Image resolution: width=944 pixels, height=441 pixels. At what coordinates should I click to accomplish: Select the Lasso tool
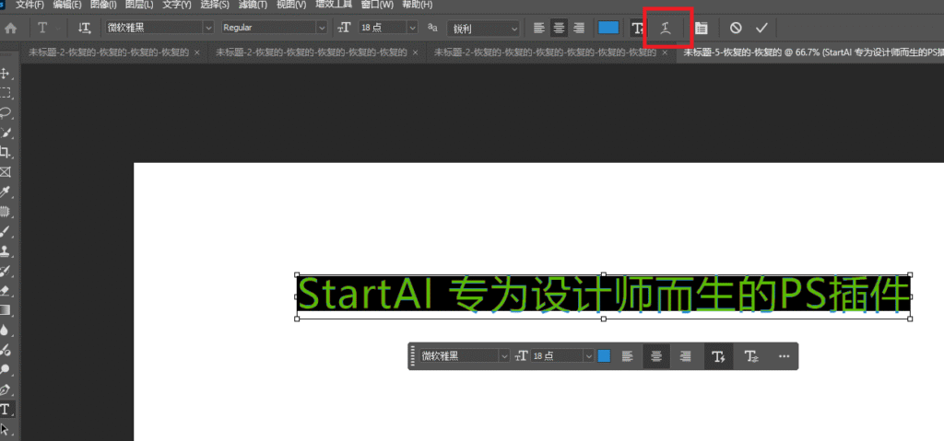point(6,112)
